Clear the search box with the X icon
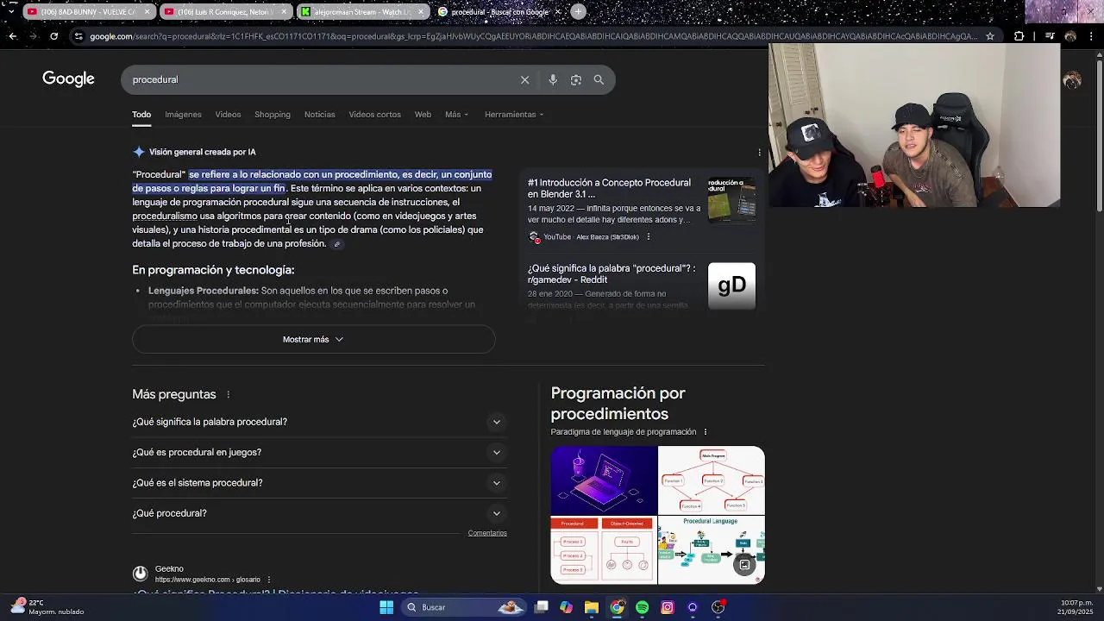 (524, 79)
